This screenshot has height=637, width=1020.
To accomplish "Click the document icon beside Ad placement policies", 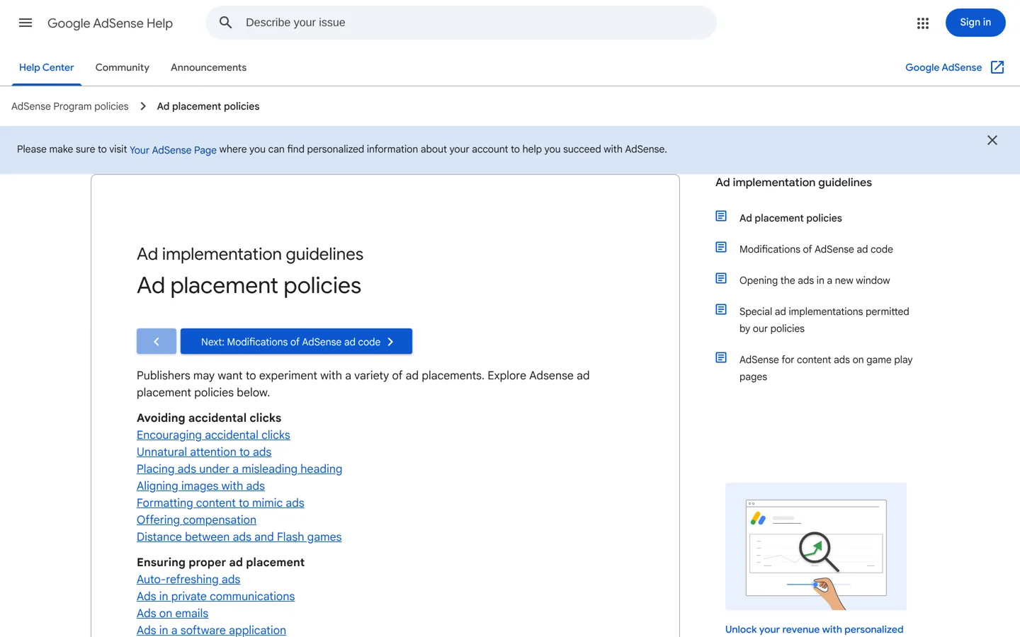I will point(721,216).
